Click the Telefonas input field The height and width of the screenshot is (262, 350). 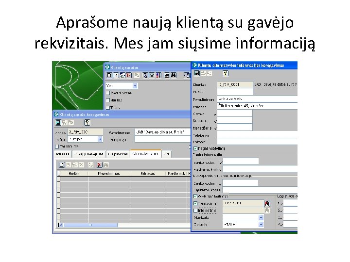pyautogui.click(x=257, y=134)
